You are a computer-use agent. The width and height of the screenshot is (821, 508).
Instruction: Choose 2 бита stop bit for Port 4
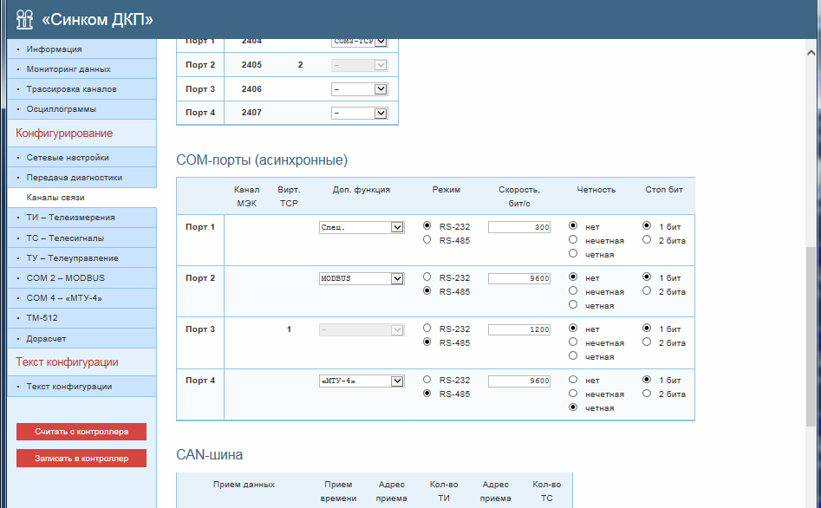647,394
